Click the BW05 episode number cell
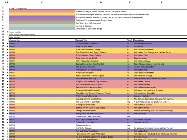Screen dimensions: 187x140 [42, 55]
